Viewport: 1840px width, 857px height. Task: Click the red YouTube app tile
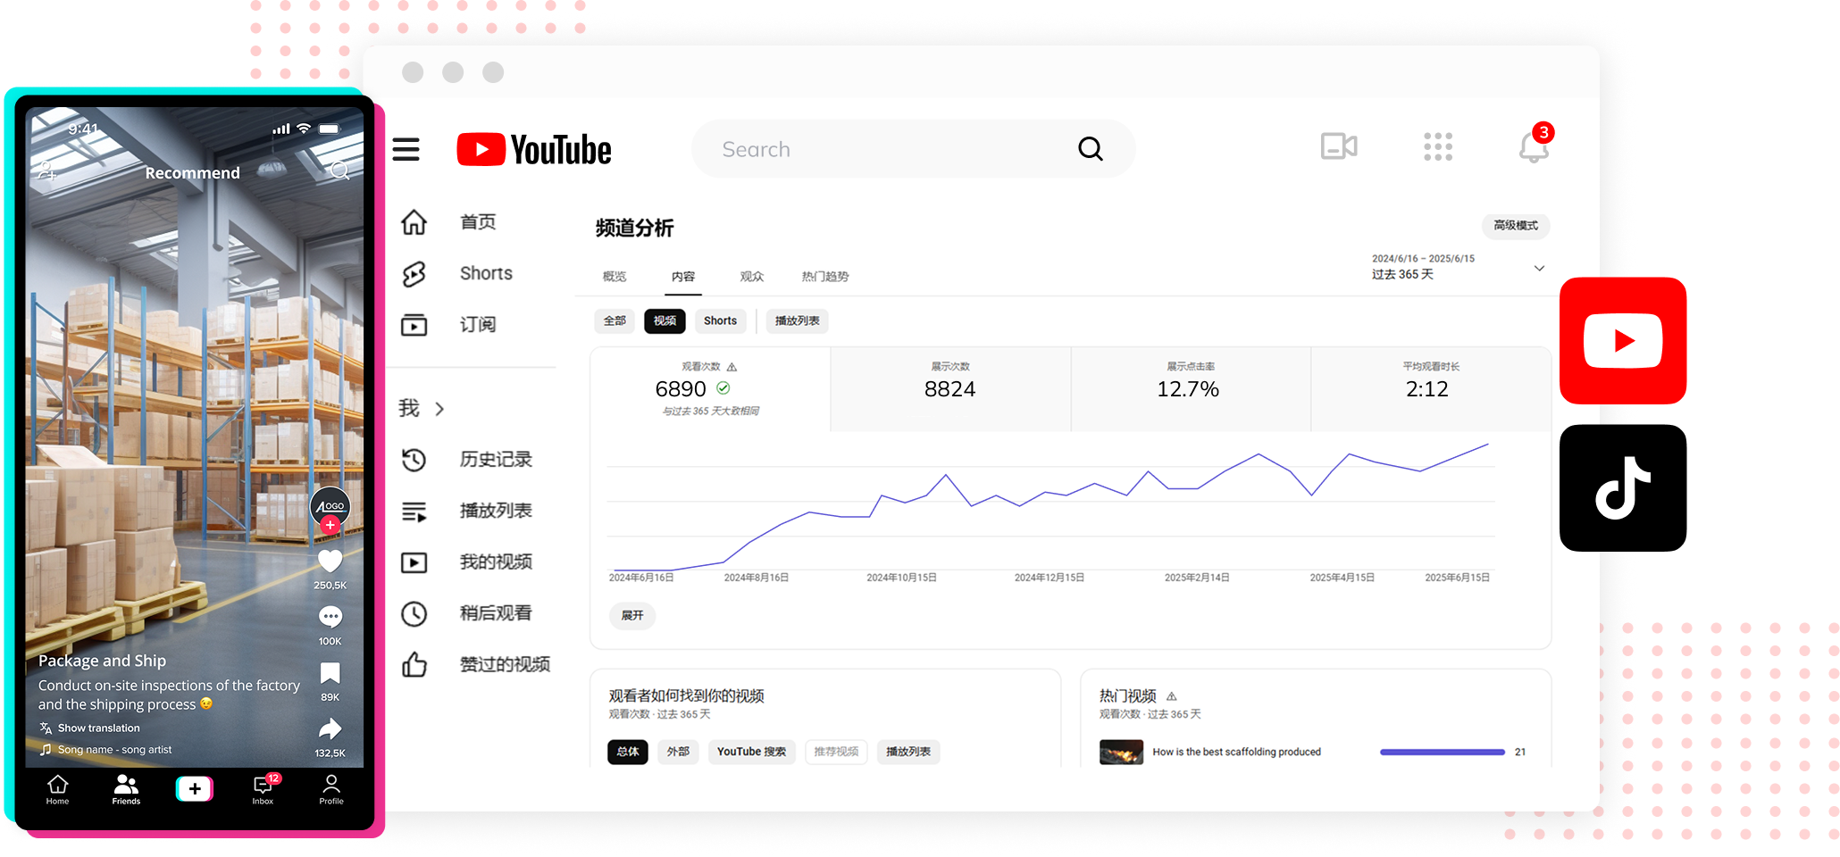coord(1623,341)
